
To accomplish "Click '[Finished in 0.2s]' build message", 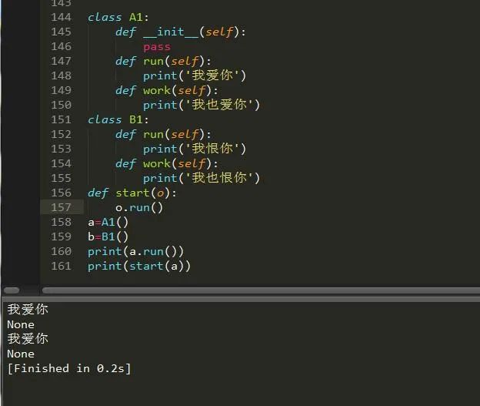I will coord(69,368).
